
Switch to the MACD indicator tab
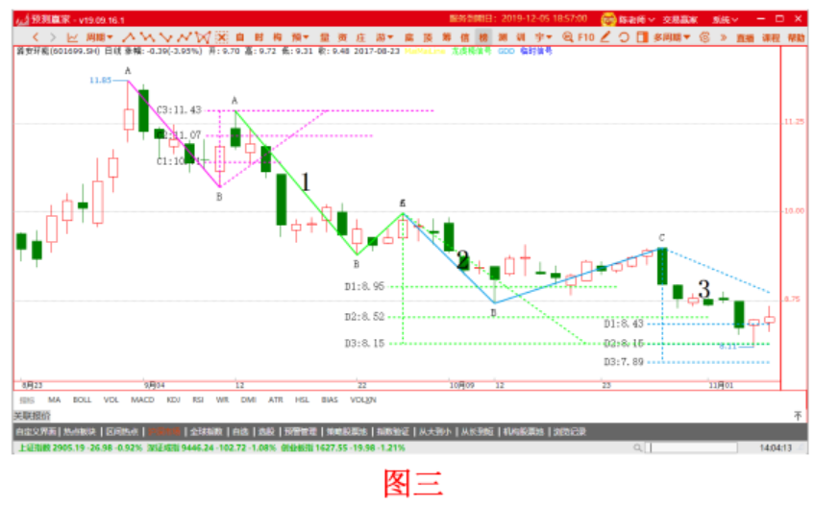pos(143,398)
